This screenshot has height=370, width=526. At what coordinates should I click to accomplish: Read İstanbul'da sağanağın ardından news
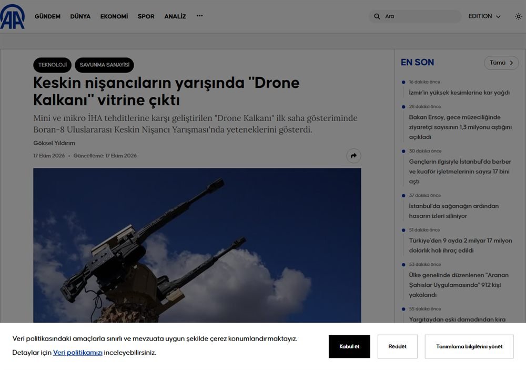click(454, 211)
